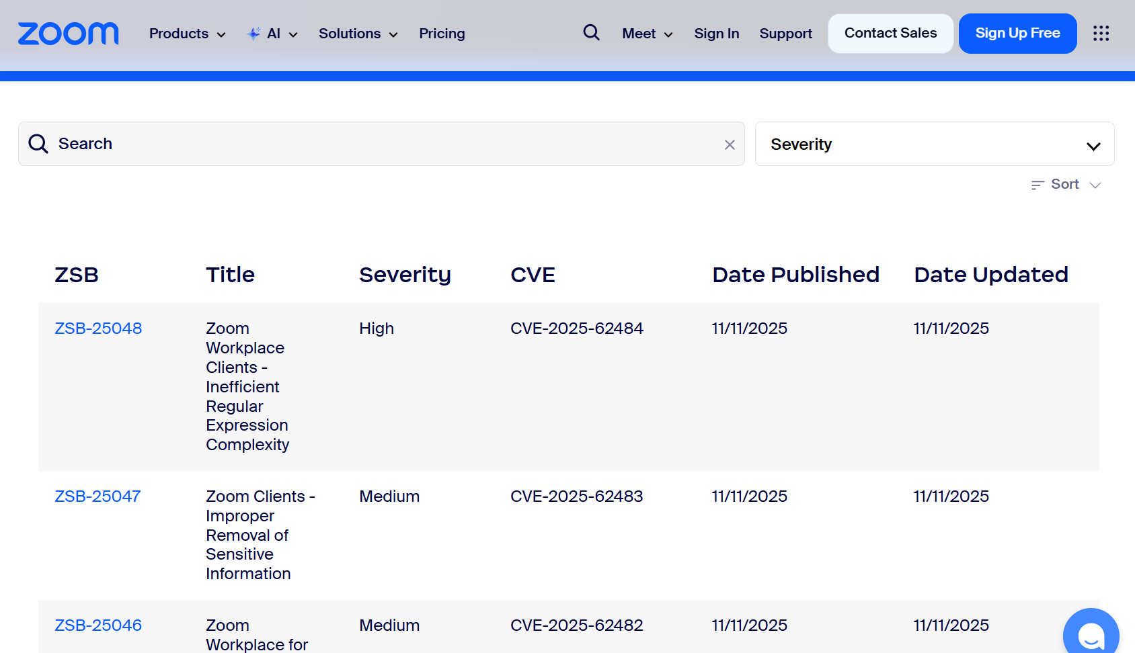The height and width of the screenshot is (653, 1135).
Task: Expand the Solutions menu
Action: pos(358,34)
